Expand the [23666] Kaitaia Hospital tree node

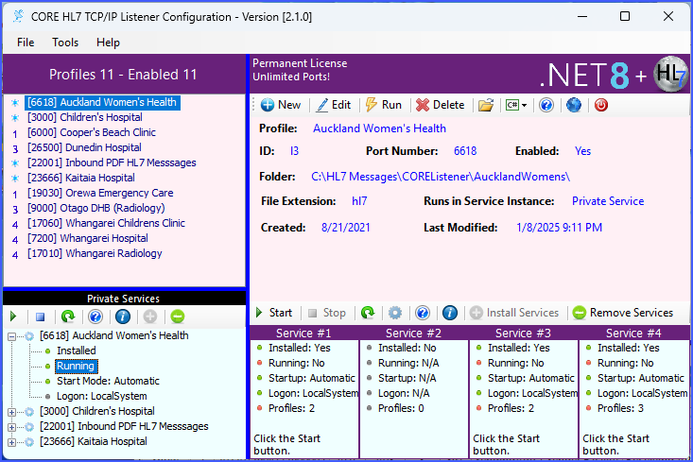12,442
